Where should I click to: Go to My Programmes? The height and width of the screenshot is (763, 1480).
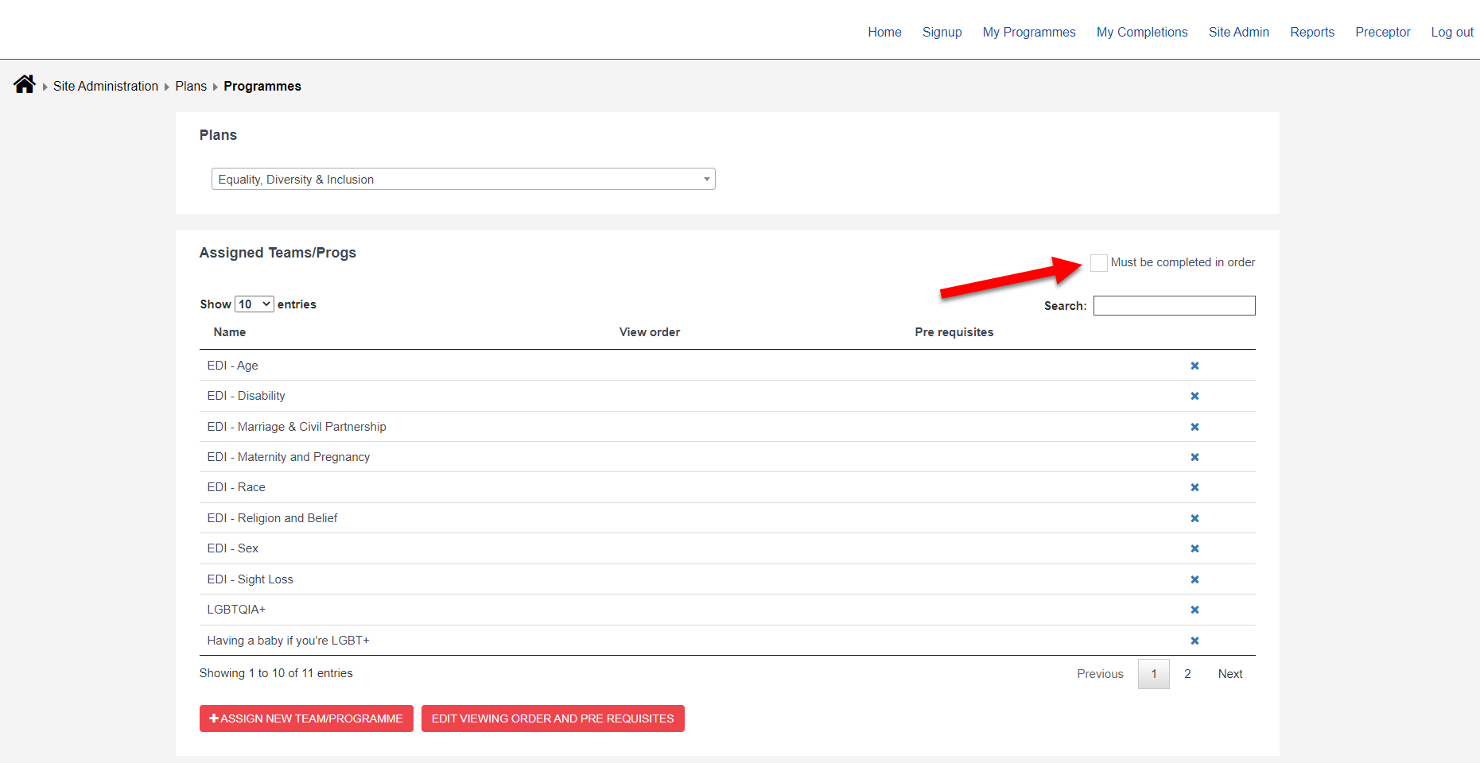point(1029,32)
